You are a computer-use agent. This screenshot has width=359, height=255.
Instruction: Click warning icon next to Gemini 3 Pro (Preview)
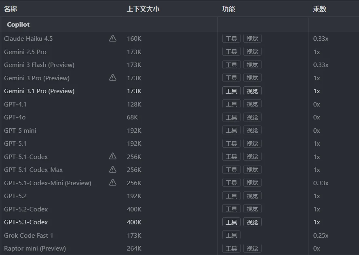[x=113, y=77]
